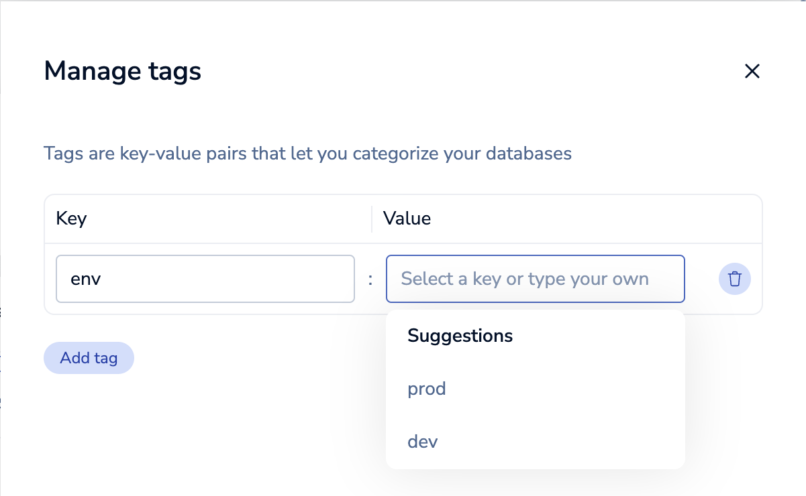Viewport: 806px width, 496px height.
Task: Click the Key column header
Action: coord(72,219)
